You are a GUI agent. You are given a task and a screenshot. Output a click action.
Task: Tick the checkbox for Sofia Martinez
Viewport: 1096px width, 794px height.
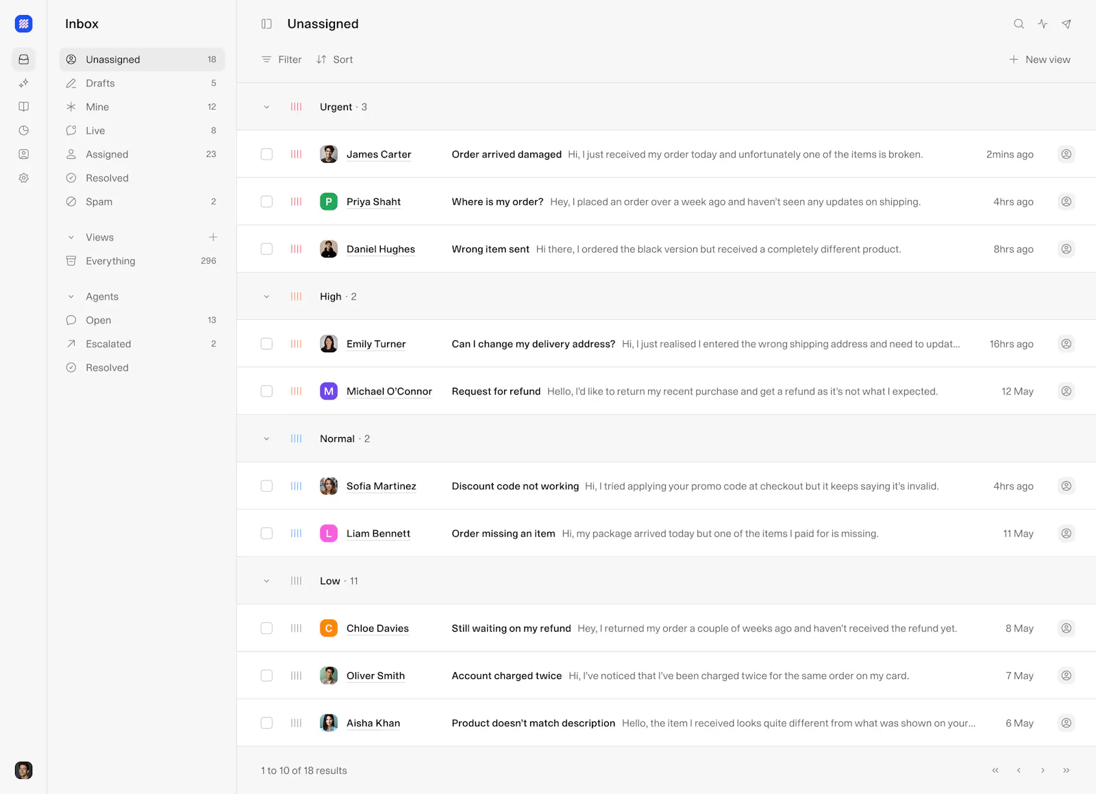pos(266,486)
